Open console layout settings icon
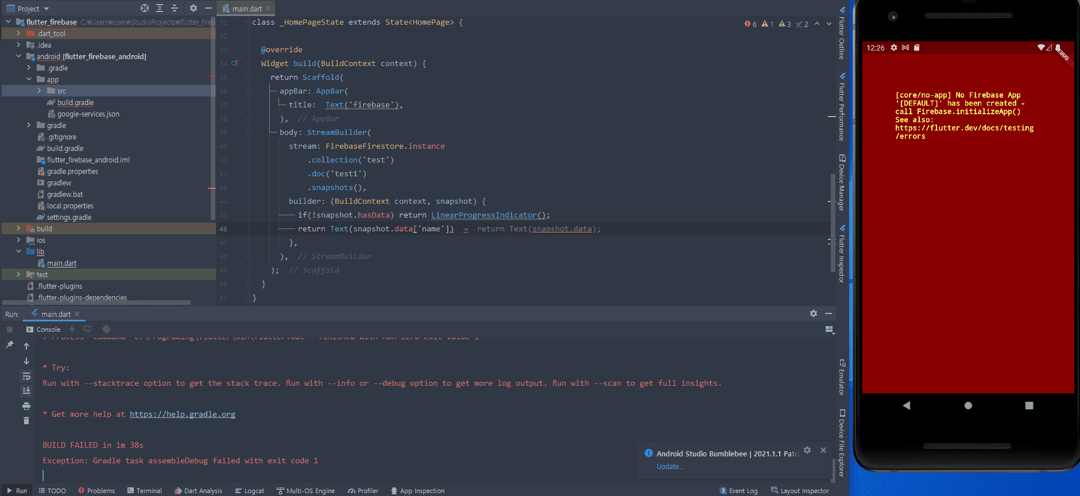Image resolution: width=1080 pixels, height=496 pixels. (x=829, y=330)
